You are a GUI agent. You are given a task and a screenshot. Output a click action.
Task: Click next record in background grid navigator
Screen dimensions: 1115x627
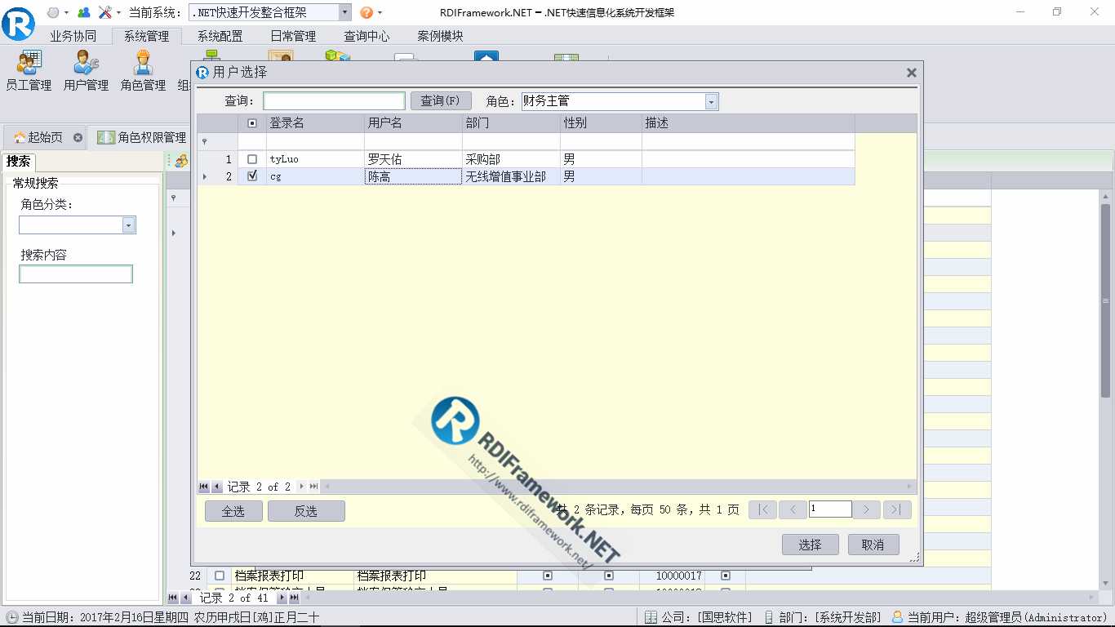click(x=282, y=598)
